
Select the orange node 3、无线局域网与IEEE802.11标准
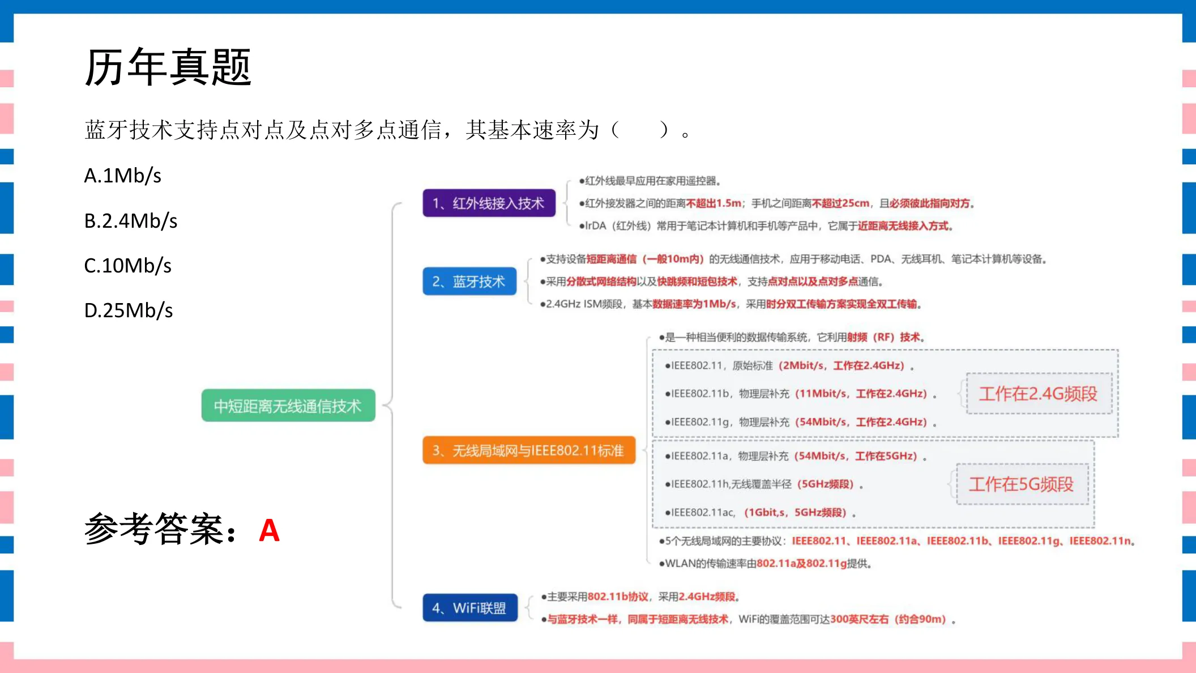529,450
